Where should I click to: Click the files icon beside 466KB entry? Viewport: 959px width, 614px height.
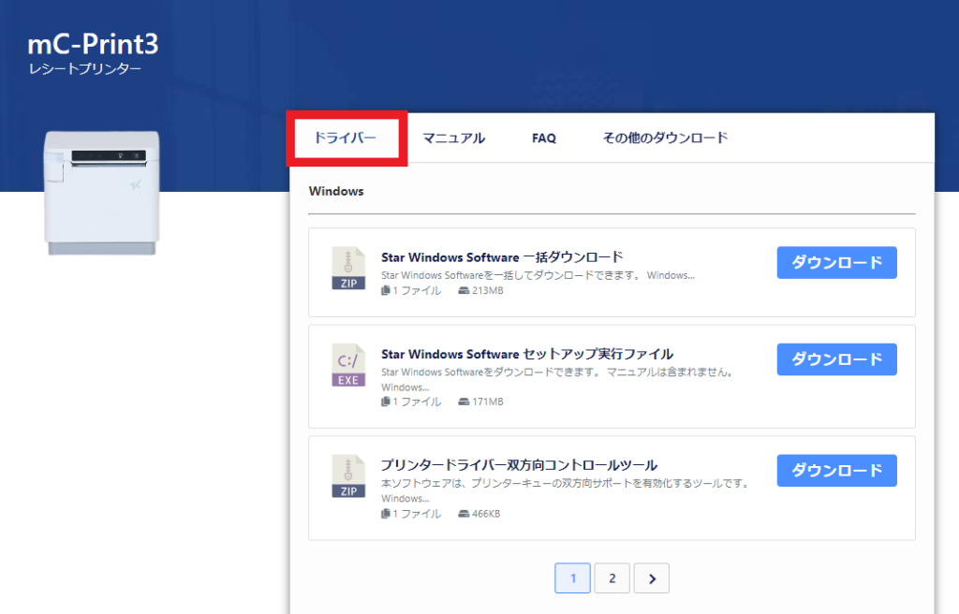[385, 514]
